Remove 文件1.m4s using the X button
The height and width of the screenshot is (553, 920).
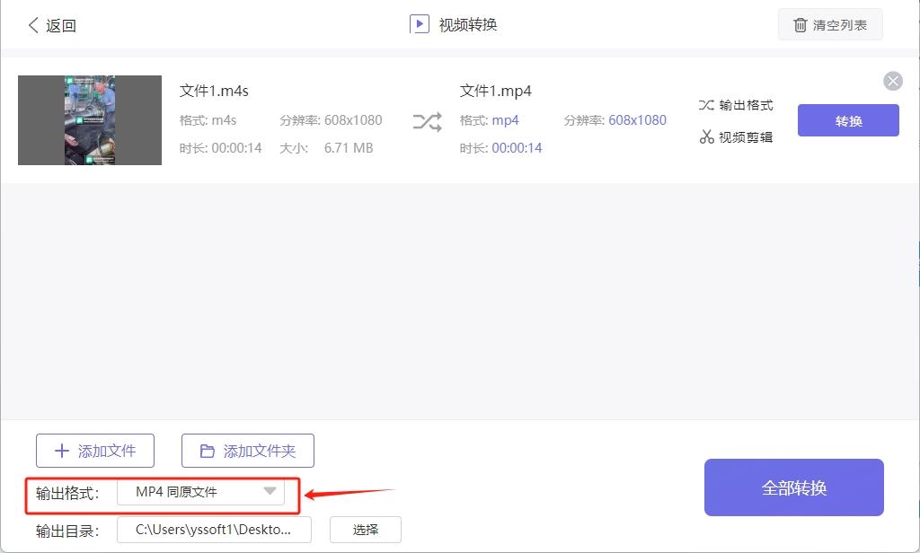tap(893, 81)
